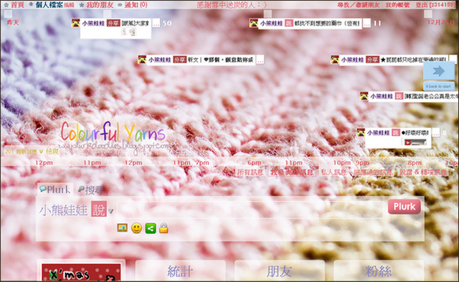The height and width of the screenshot is (282, 459).
Task: Click the arrow next to 說 qualifier
Action: (x=110, y=211)
